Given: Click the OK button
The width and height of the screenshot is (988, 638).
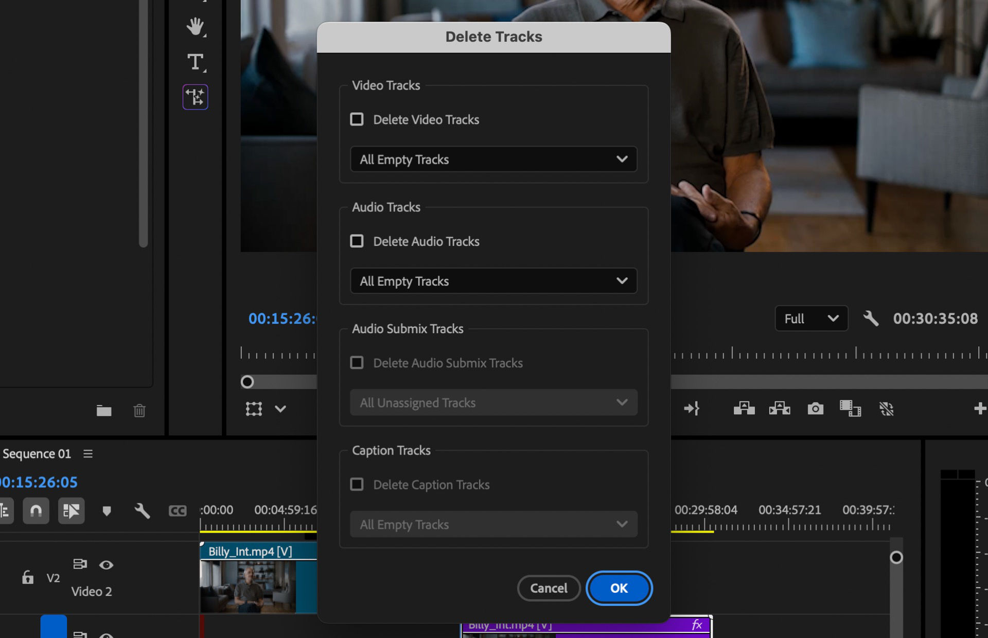Looking at the screenshot, I should pyautogui.click(x=619, y=588).
